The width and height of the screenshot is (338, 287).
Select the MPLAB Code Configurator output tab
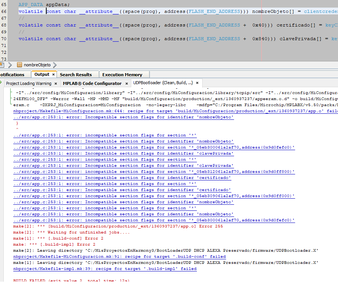(92, 83)
